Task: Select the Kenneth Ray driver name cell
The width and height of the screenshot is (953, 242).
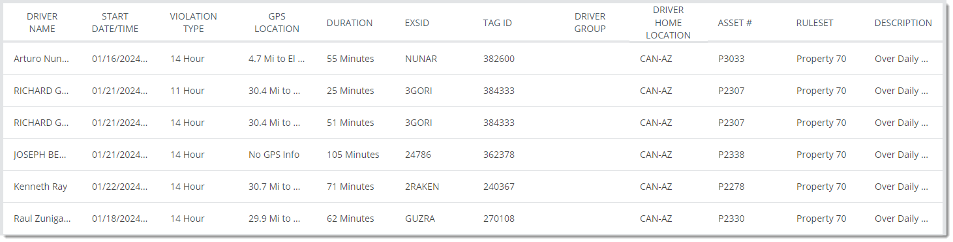Action: click(x=40, y=187)
